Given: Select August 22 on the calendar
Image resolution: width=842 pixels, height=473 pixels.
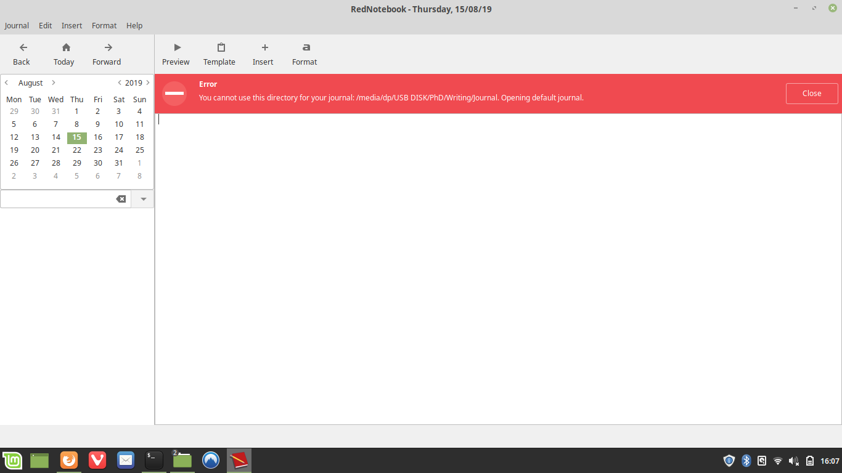Looking at the screenshot, I should (x=76, y=150).
